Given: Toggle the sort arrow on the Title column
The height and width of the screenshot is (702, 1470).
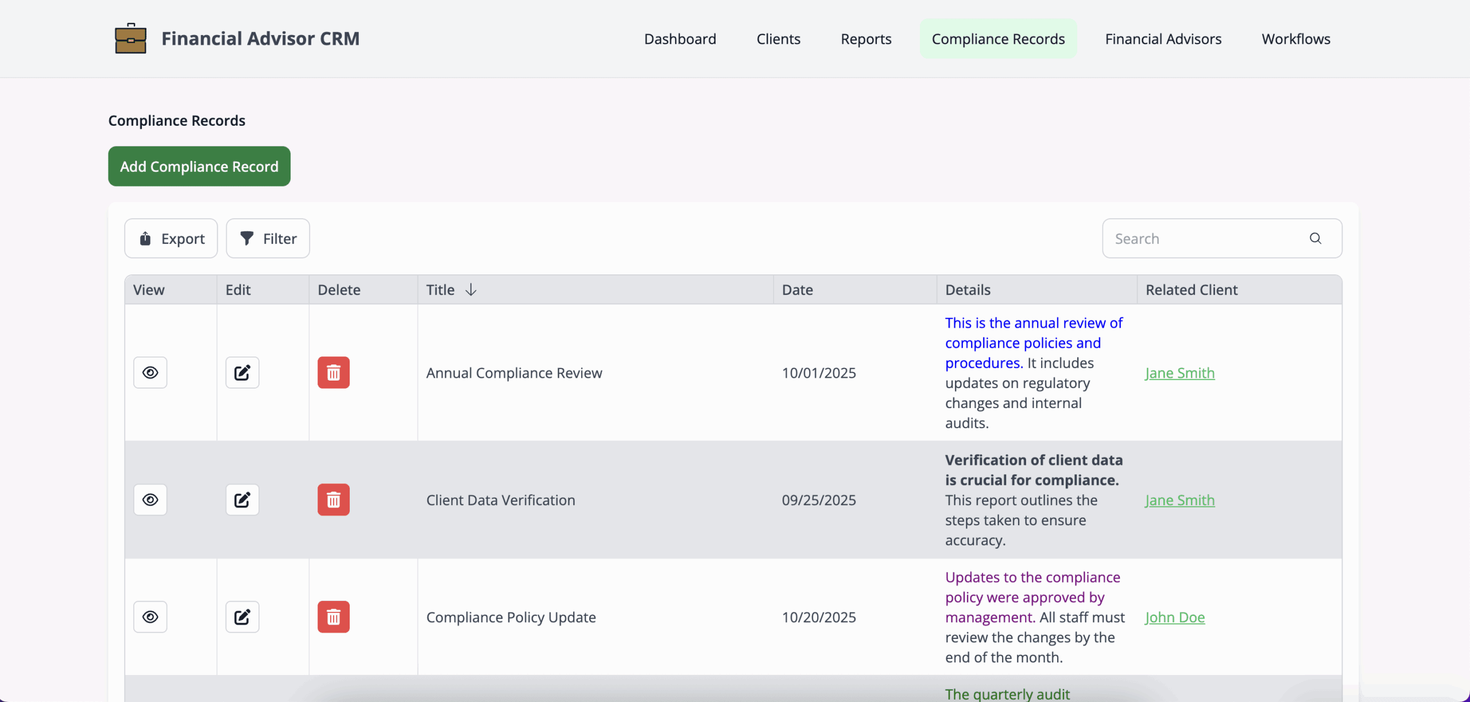Looking at the screenshot, I should tap(470, 289).
